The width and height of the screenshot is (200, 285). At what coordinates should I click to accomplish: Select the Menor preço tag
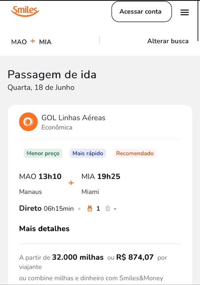(x=43, y=153)
